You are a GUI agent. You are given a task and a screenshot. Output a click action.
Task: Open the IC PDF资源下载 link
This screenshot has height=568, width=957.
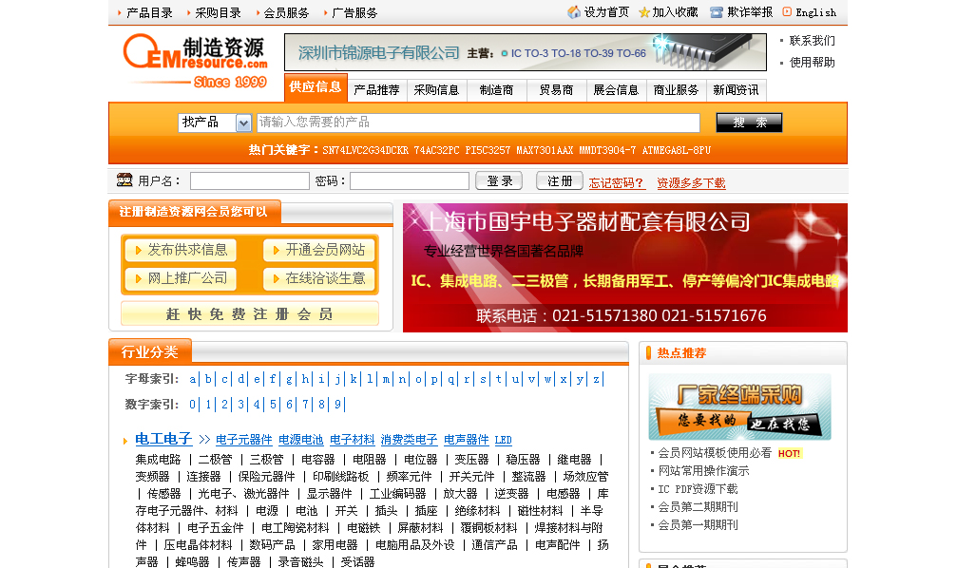tap(698, 489)
